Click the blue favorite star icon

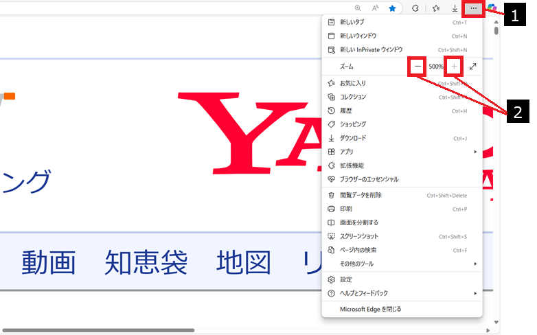tap(393, 8)
